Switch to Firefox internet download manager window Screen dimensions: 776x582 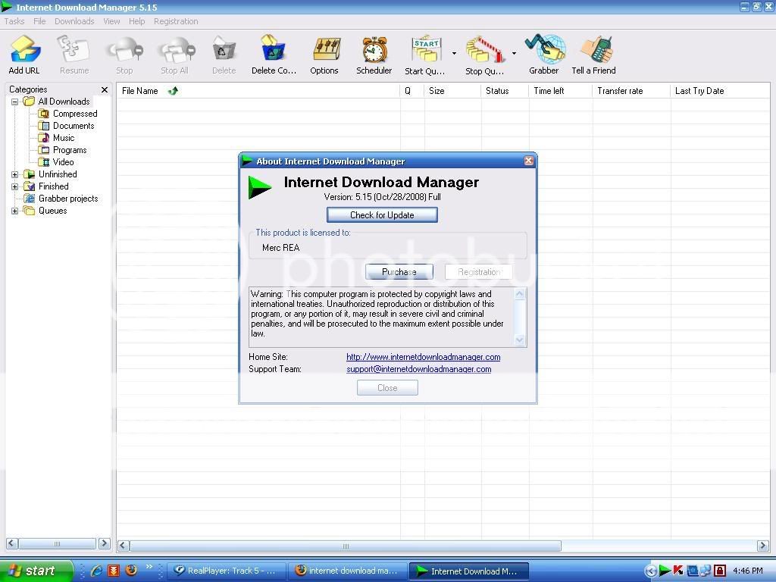348,571
